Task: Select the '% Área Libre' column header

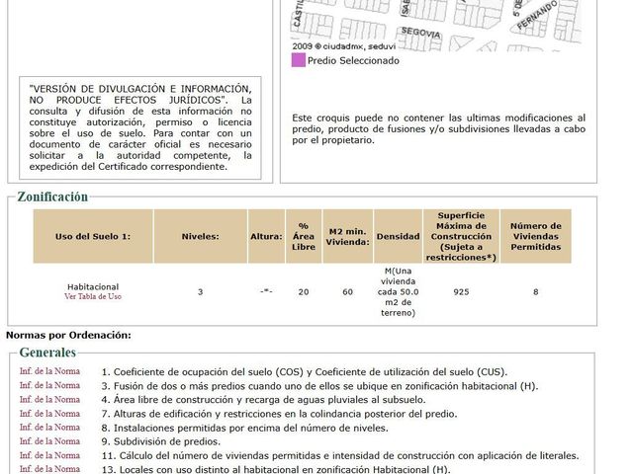Action: [x=304, y=236]
